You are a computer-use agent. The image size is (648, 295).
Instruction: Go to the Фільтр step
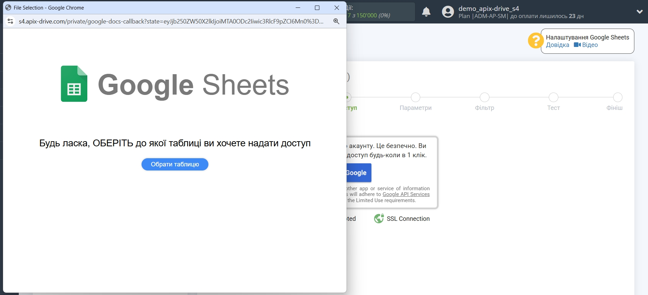484,108
